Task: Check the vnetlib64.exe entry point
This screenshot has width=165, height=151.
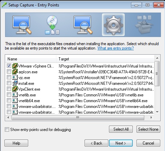Action: 9,100
